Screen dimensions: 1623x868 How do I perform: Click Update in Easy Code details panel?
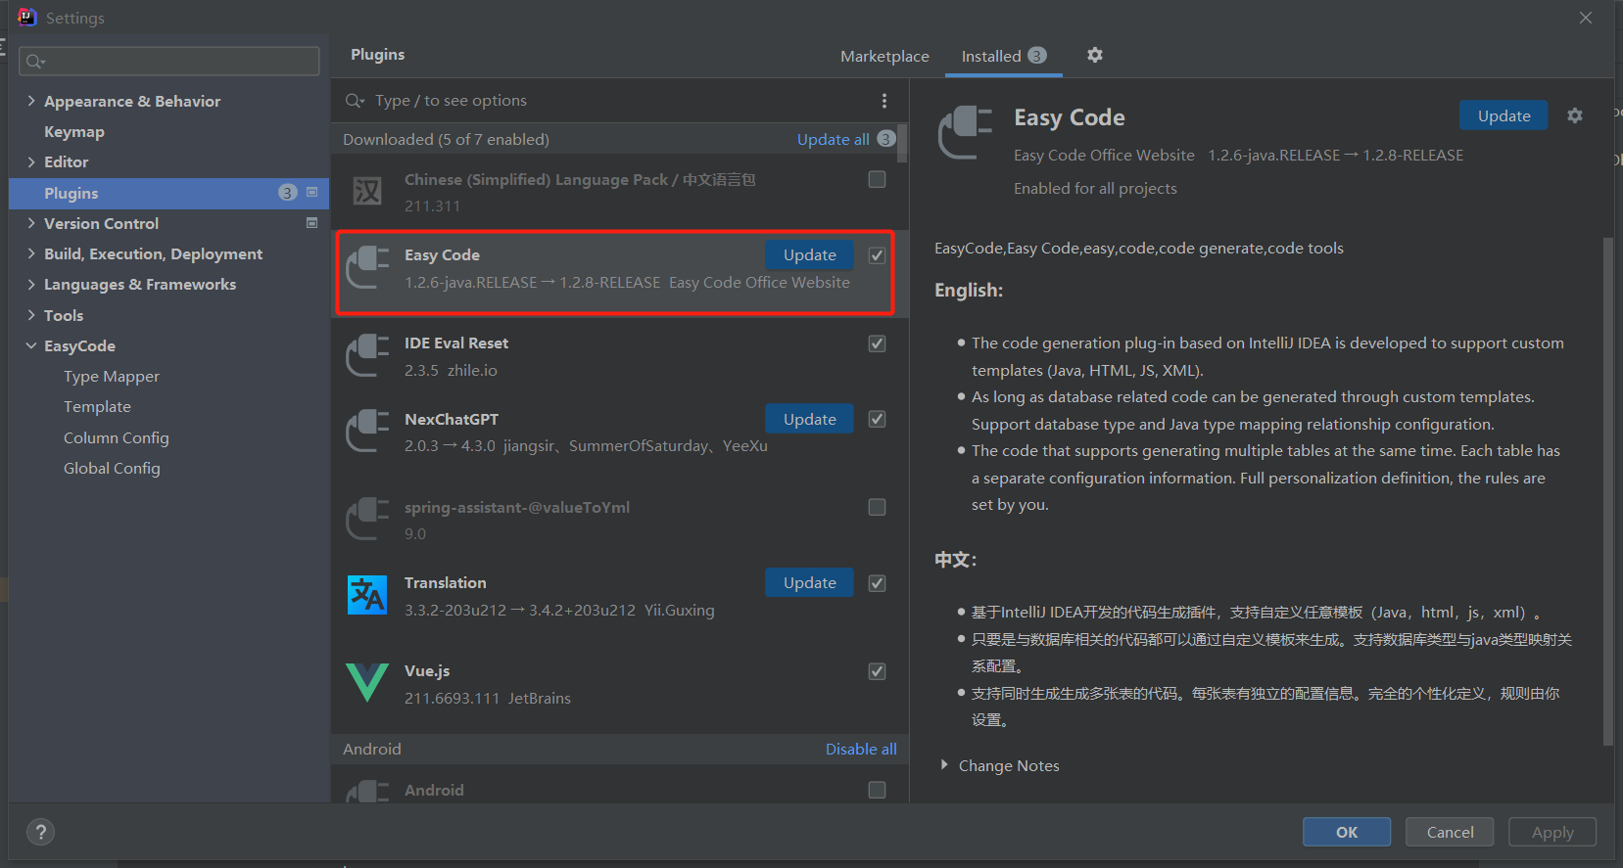(1504, 115)
